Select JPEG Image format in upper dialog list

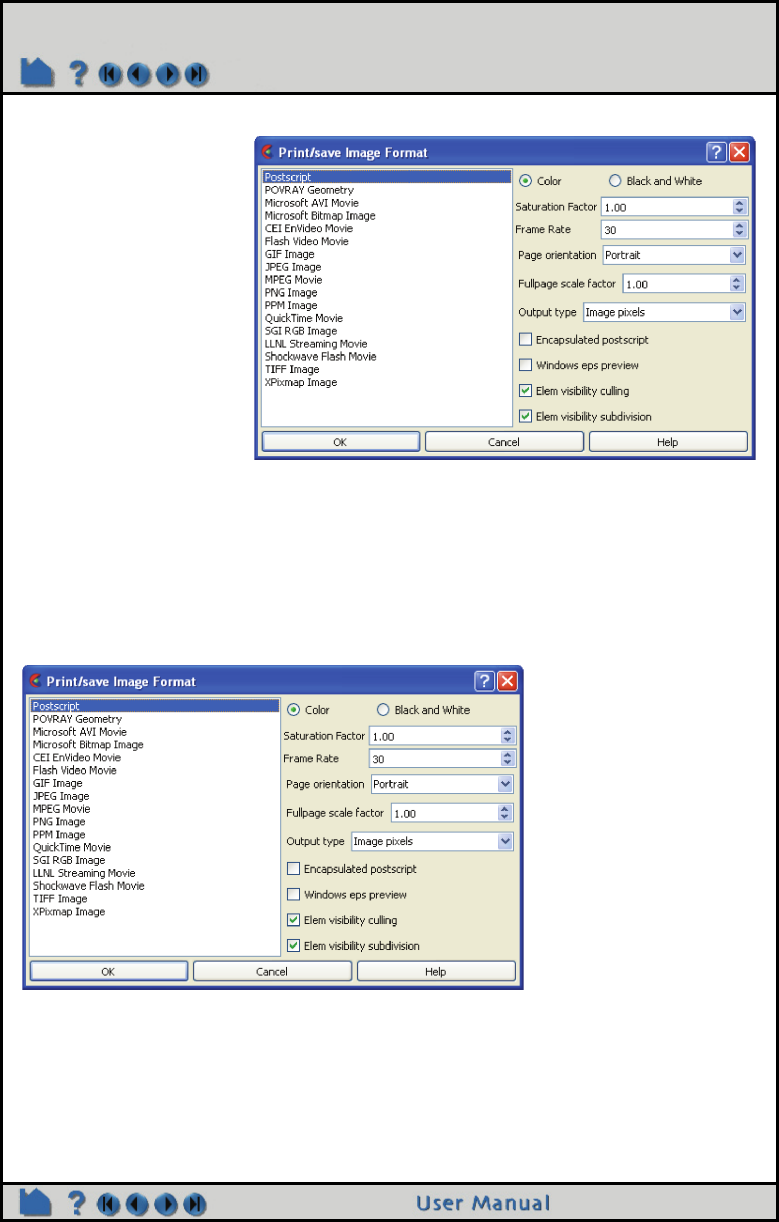(293, 267)
